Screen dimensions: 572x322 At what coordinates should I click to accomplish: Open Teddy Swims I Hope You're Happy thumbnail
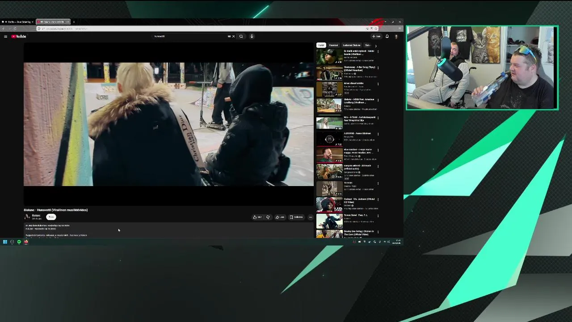coord(329,155)
